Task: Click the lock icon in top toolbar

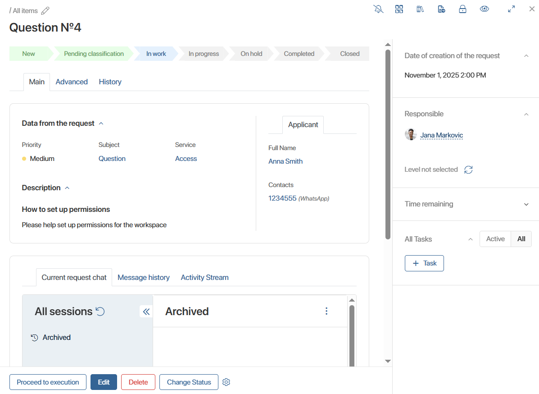Action: (462, 9)
